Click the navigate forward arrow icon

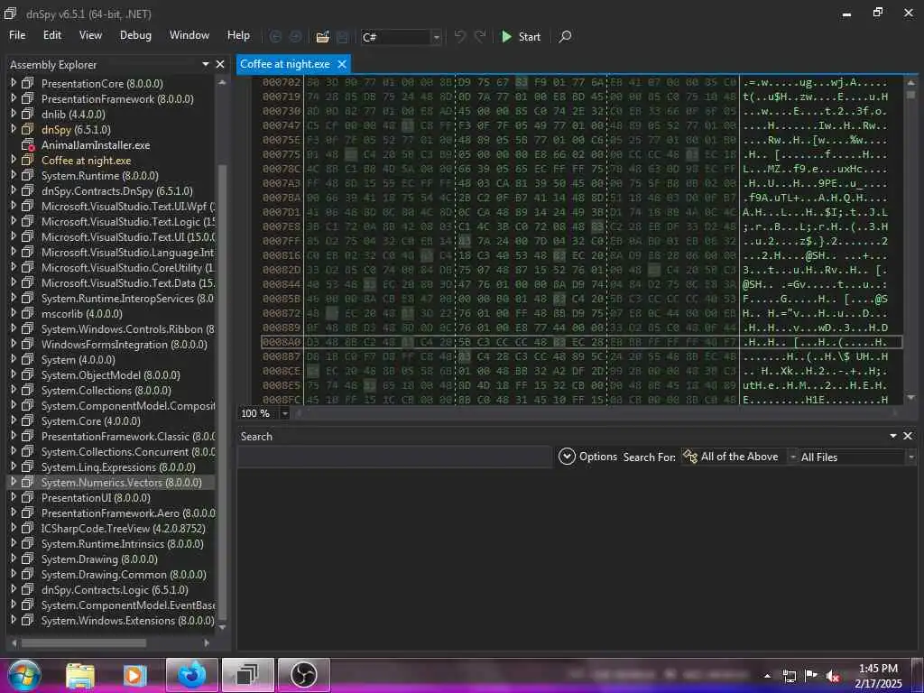pyautogui.click(x=295, y=36)
